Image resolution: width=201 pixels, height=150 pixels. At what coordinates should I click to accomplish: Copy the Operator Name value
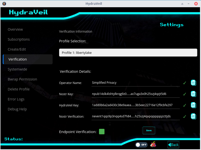(194, 82)
